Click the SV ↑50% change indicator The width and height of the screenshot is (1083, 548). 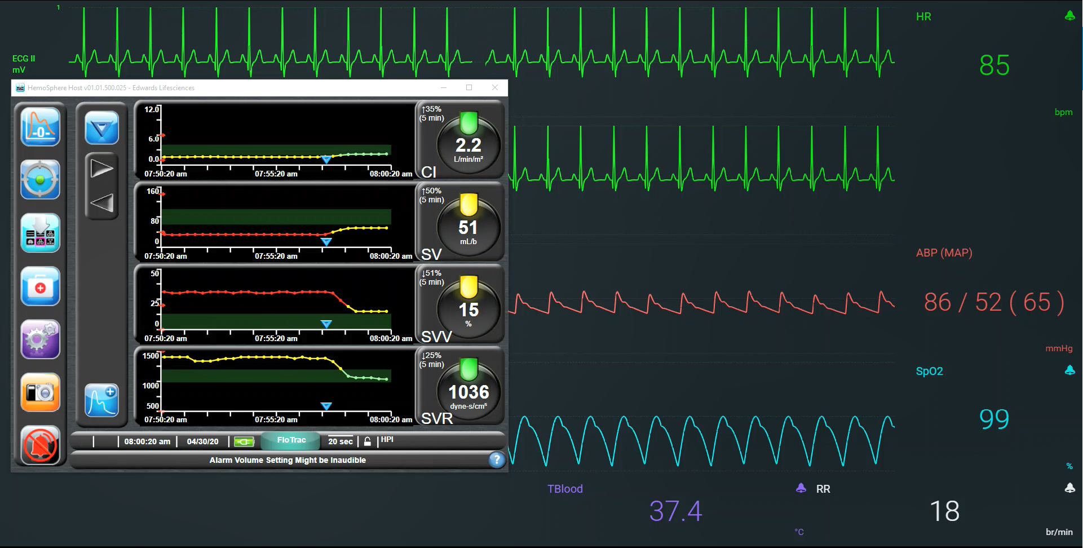coord(431,195)
